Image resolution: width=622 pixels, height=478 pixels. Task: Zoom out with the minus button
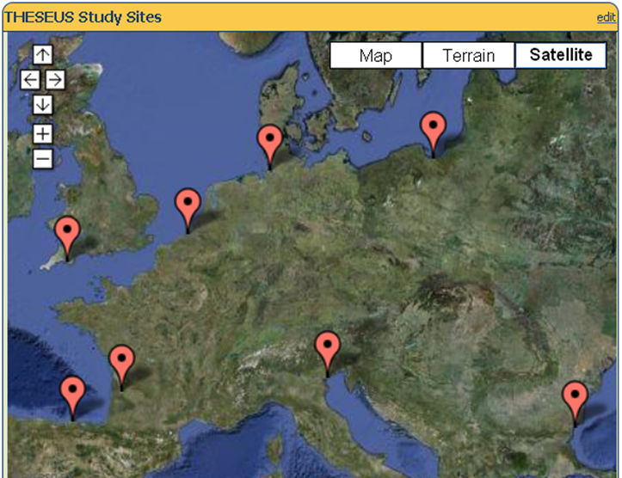tap(43, 158)
